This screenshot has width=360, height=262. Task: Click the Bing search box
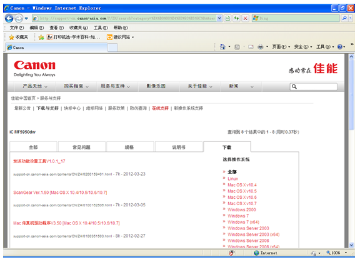296,18
